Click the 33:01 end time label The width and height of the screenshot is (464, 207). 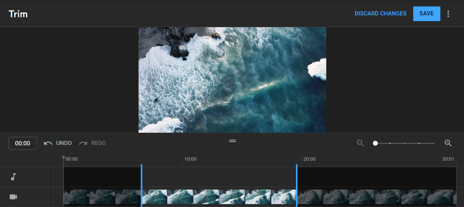(448, 159)
